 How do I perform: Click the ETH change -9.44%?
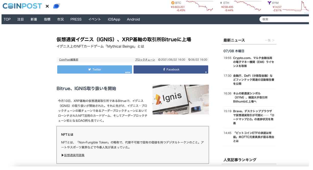[x=229, y=10]
